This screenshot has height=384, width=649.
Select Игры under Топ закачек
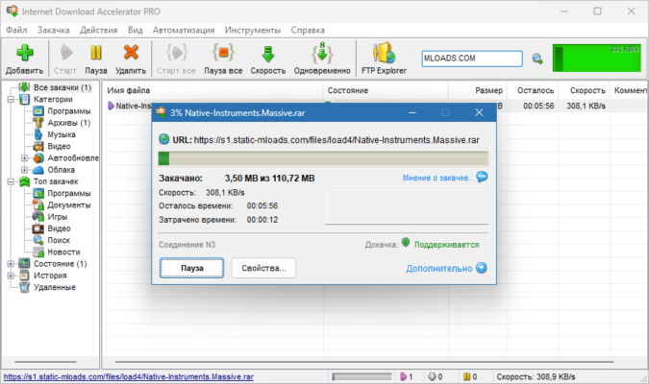pyautogui.click(x=57, y=217)
